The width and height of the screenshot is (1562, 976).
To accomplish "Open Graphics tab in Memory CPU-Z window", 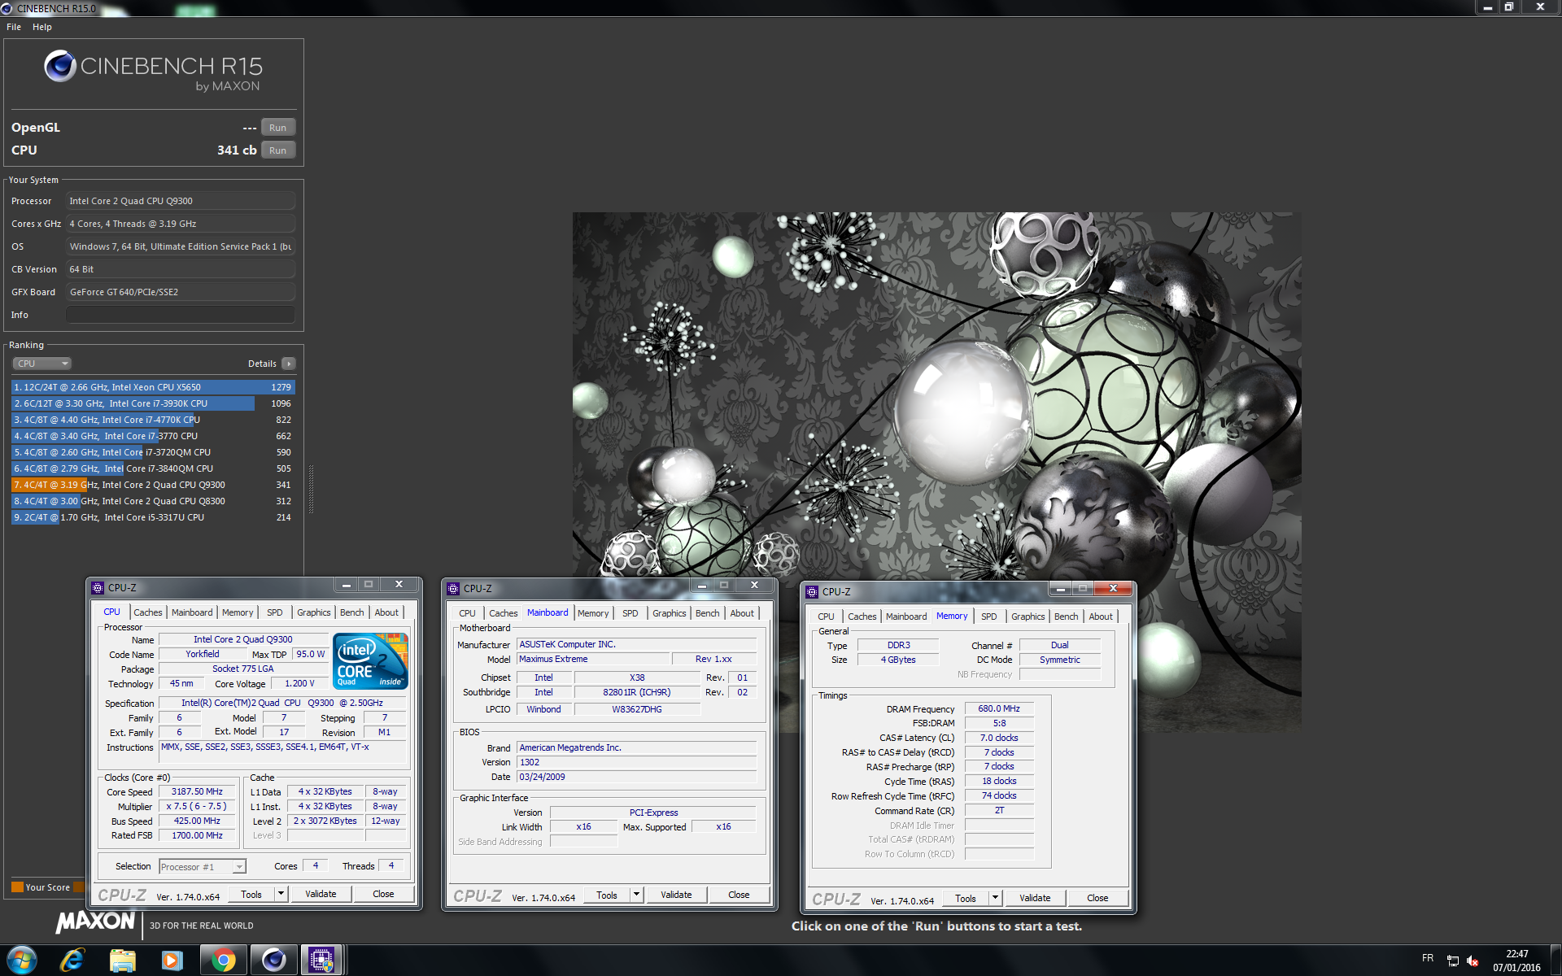I will (x=1028, y=617).
